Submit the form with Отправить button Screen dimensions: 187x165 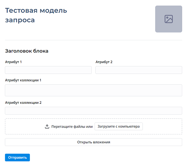[18, 158]
